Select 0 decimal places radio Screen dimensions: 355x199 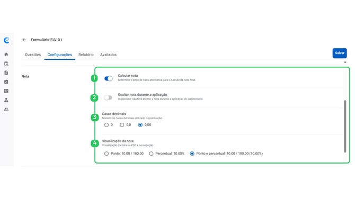coord(106,125)
